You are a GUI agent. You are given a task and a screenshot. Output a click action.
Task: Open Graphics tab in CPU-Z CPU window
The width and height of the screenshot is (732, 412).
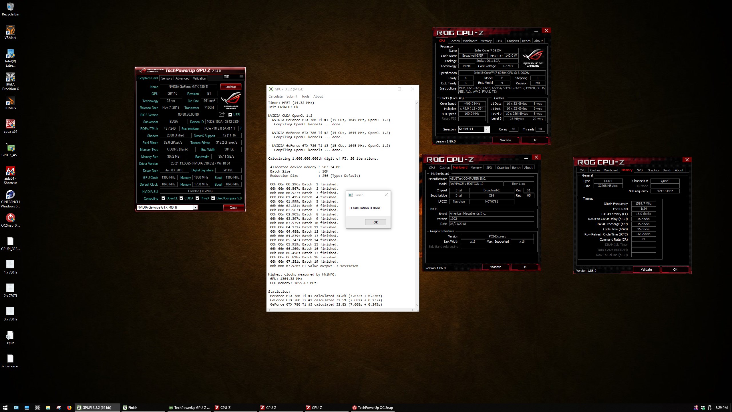[x=513, y=41]
